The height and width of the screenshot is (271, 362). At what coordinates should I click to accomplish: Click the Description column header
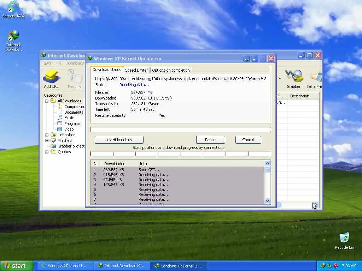click(x=303, y=96)
